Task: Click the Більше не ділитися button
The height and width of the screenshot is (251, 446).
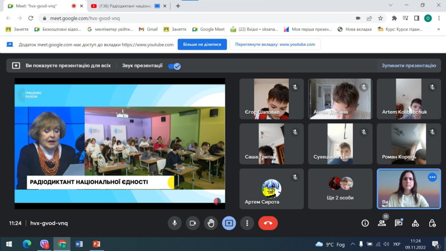Action: 202,45
